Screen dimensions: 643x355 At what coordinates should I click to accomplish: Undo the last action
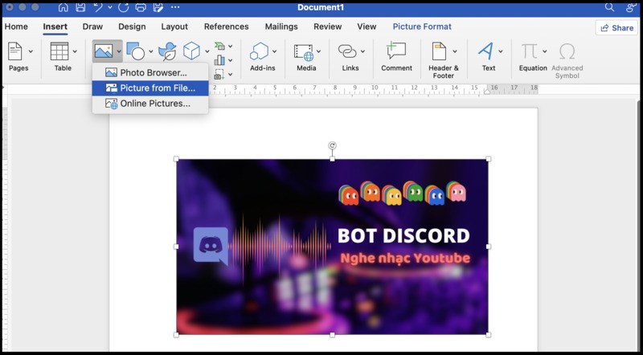[x=98, y=7]
